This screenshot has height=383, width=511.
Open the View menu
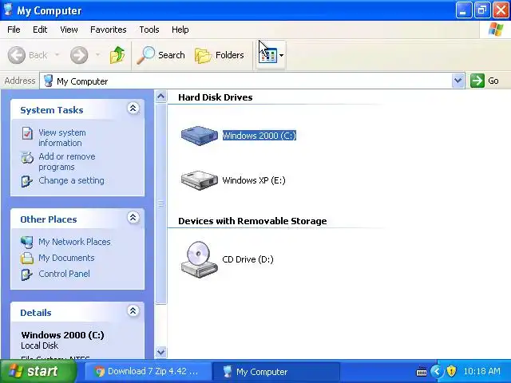click(69, 30)
